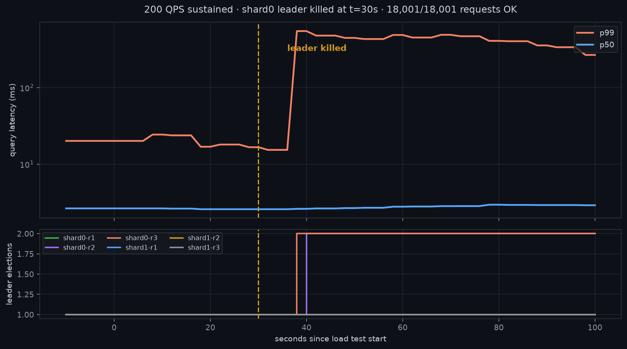Click the p50 legend entry
The image size is (627, 349).
point(595,45)
